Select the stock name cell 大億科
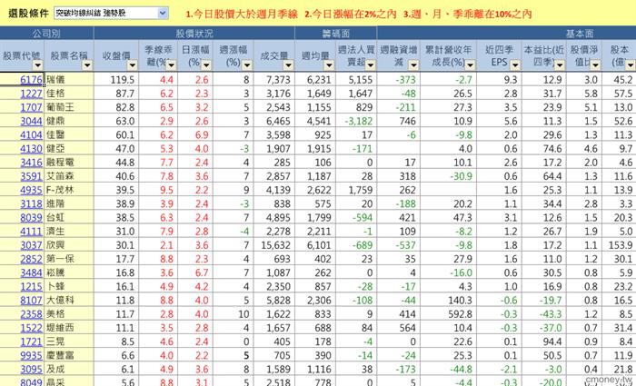Screen dimensions: 636x386 (69, 300)
